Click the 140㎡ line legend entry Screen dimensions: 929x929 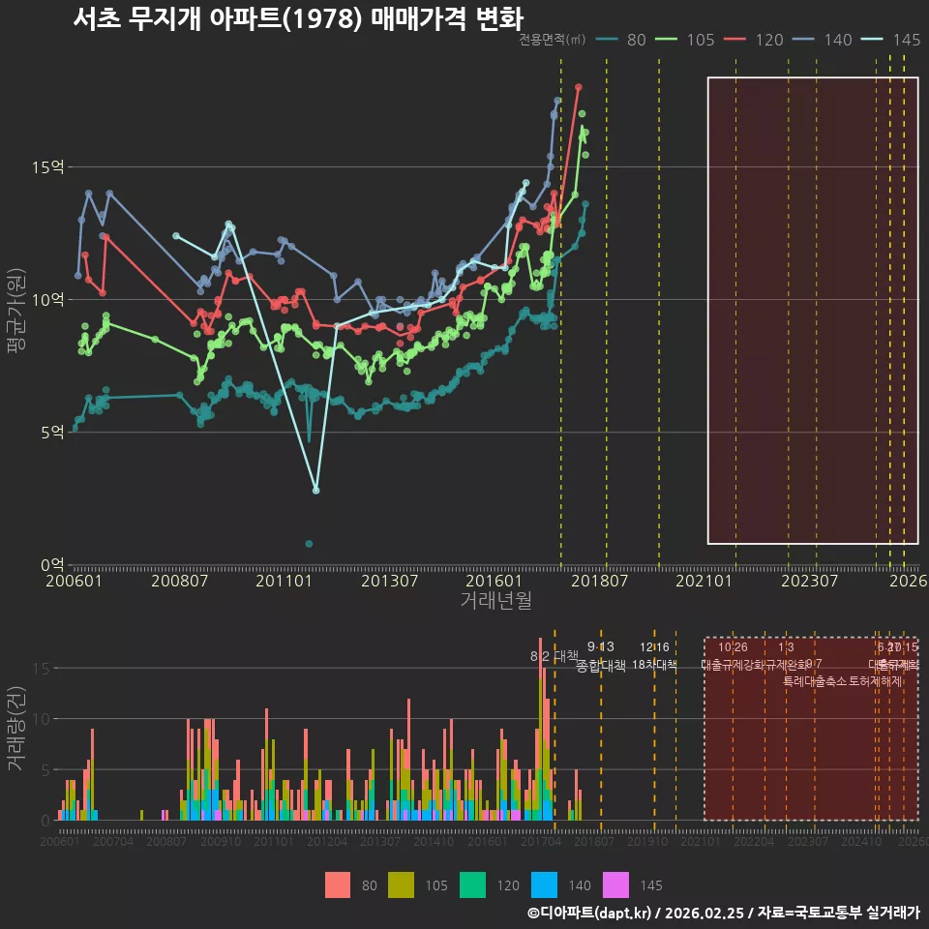pyautogui.click(x=823, y=40)
